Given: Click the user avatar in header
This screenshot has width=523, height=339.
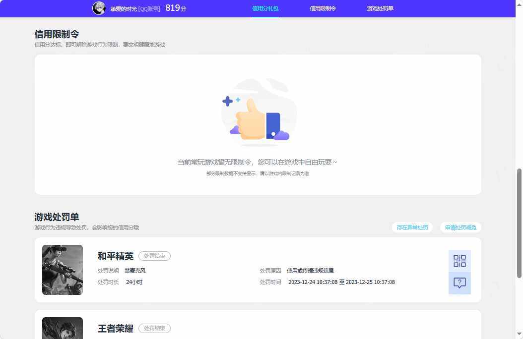Looking at the screenshot, I should (x=99, y=8).
